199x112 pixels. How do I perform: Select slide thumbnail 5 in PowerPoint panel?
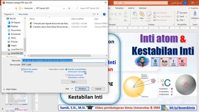pyautogui.click(x=17, y=99)
